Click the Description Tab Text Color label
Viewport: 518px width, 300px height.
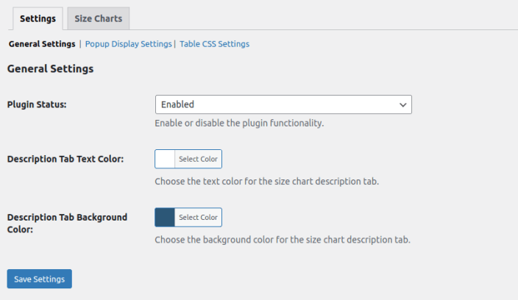[x=65, y=159]
